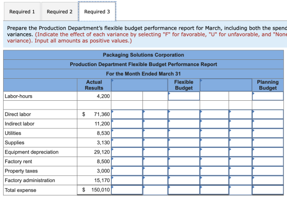Viewport: 287px width, 199px height.
Task: Click Direct labor Planning Budget input cell
Action: [x=268, y=115]
